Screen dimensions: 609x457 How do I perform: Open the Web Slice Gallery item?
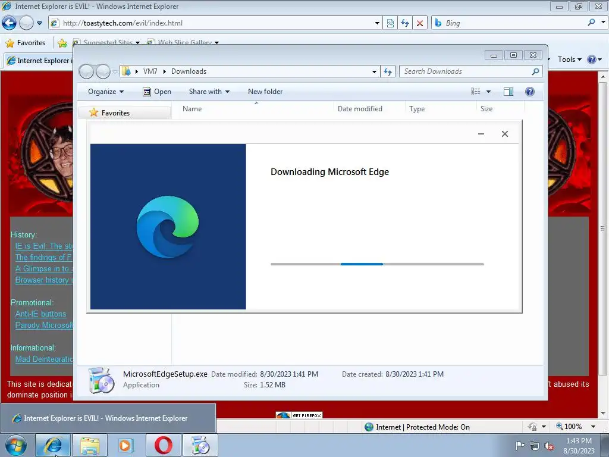click(x=183, y=42)
